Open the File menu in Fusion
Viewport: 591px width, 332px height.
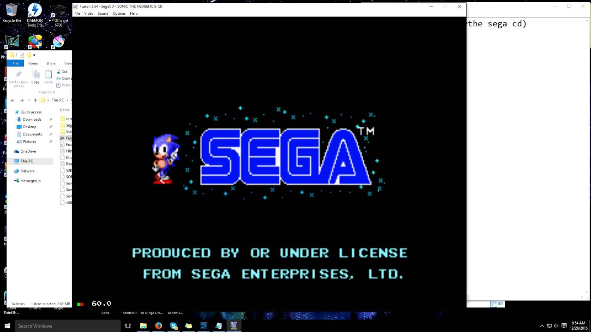77,13
